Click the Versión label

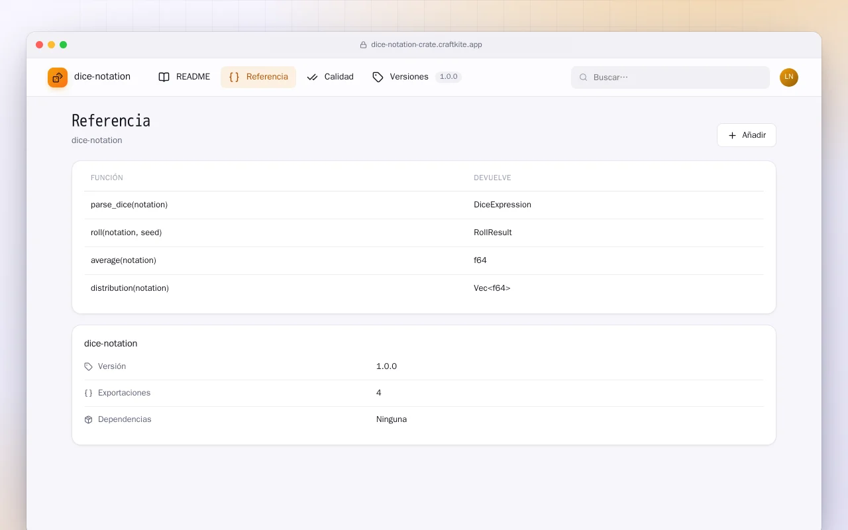pyautogui.click(x=112, y=366)
